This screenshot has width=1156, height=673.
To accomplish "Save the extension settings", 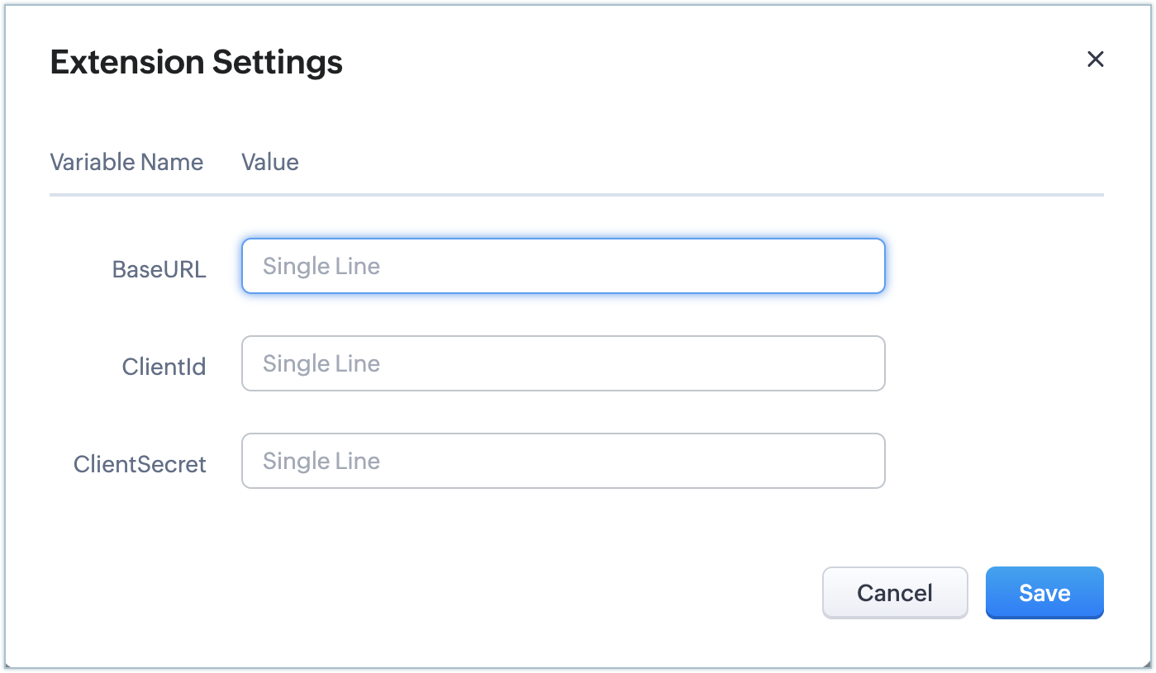I will tap(1044, 593).
